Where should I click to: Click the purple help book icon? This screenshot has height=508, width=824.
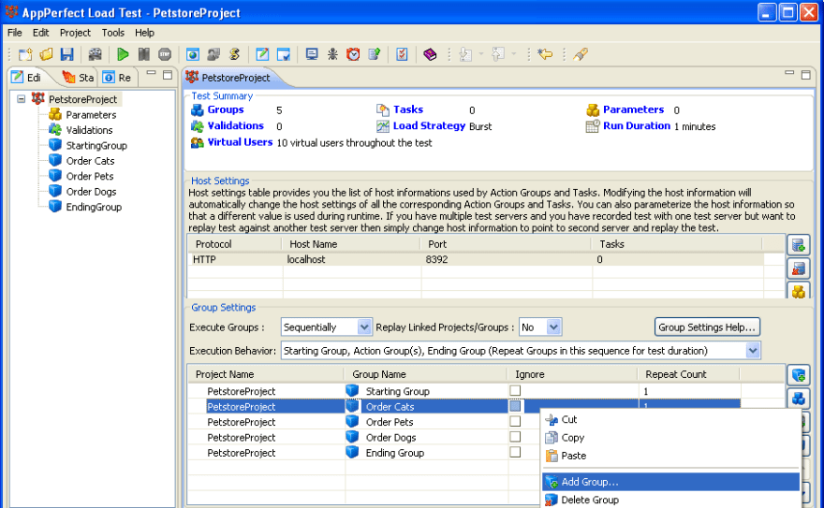430,54
